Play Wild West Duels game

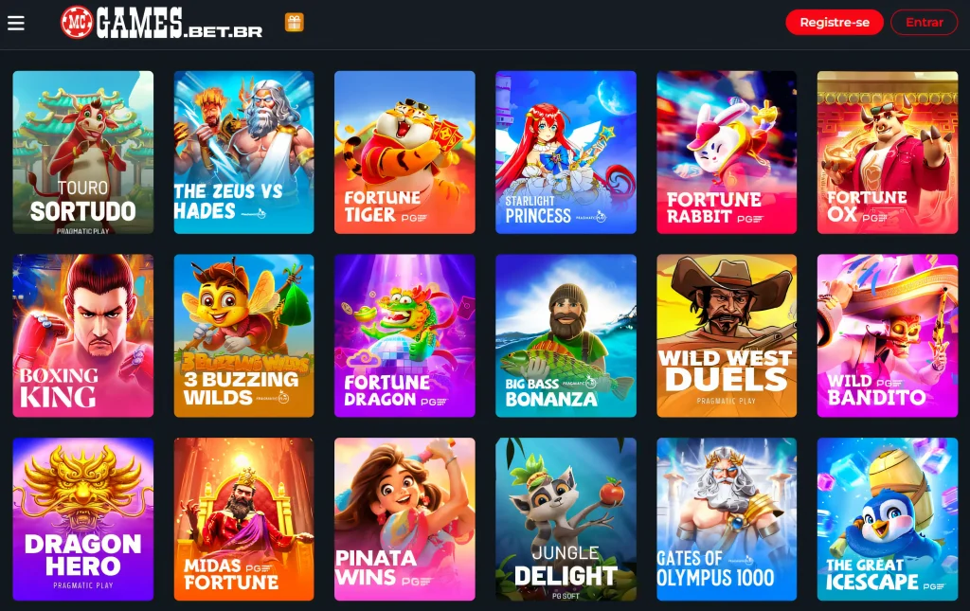pyautogui.click(x=727, y=335)
